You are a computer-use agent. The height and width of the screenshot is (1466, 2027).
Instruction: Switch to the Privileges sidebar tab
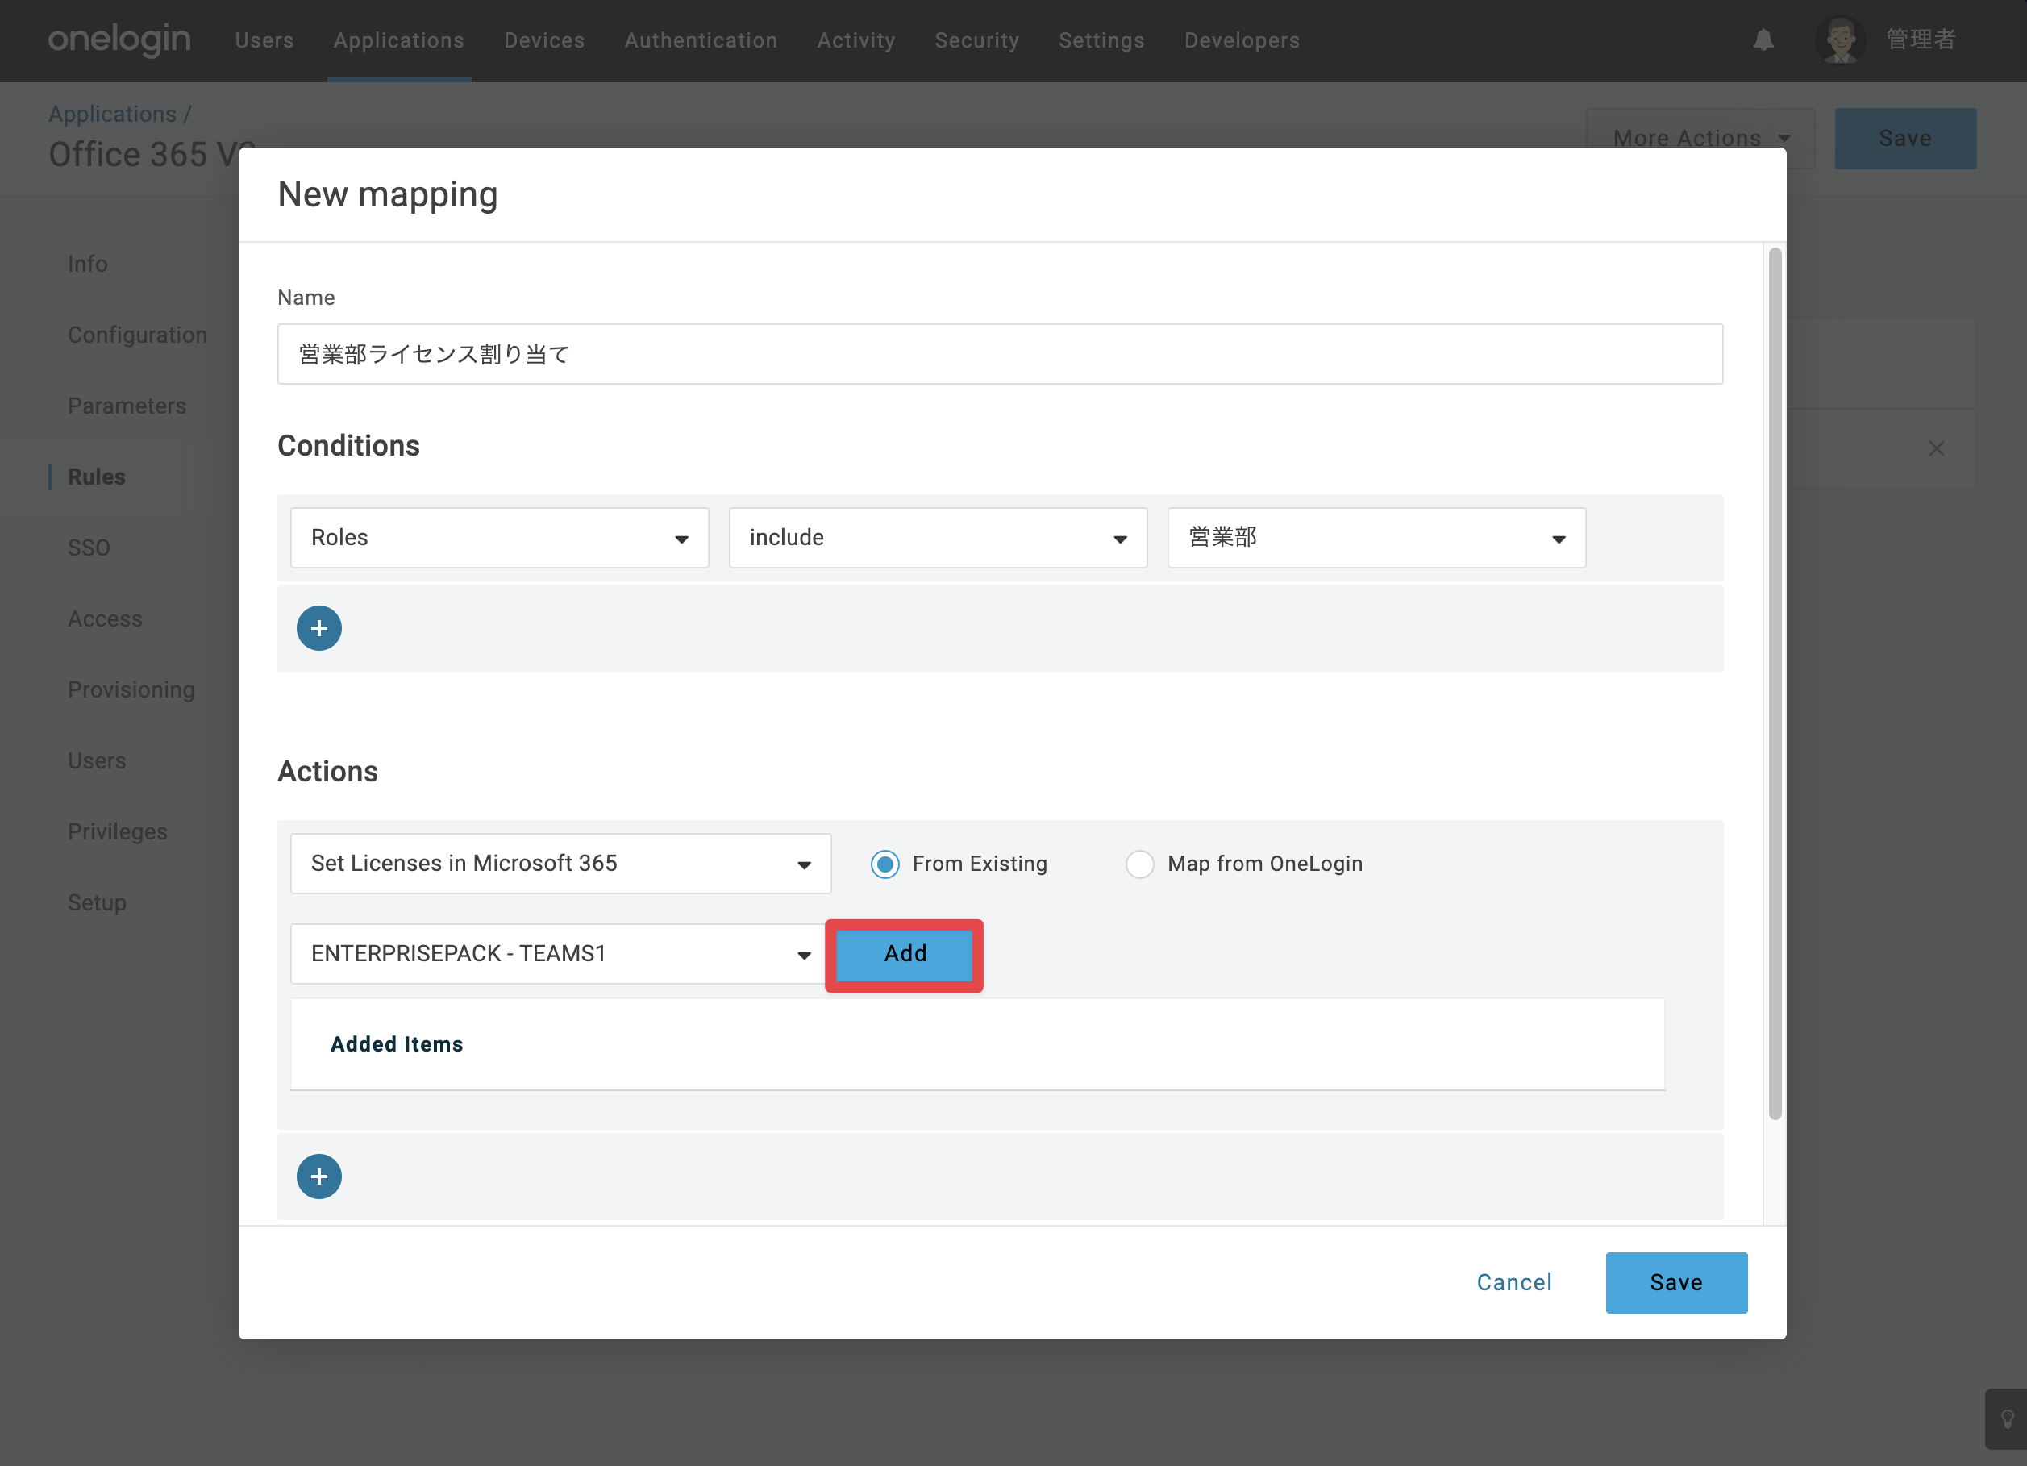tap(118, 831)
